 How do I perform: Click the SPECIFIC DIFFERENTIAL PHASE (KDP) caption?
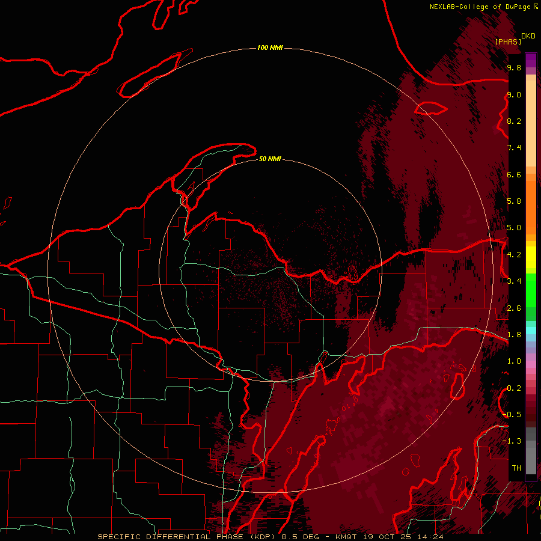(186, 537)
